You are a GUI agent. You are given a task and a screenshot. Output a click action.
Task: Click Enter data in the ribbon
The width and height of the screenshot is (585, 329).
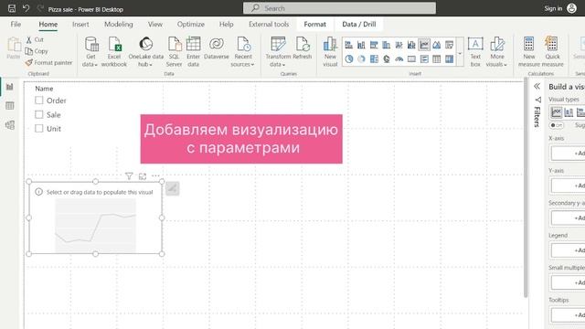click(x=193, y=52)
